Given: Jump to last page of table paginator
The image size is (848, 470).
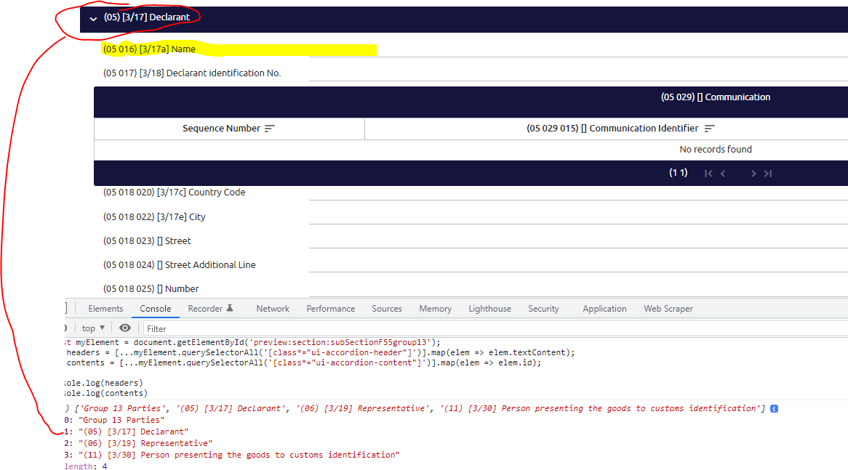Looking at the screenshot, I should pyautogui.click(x=768, y=174).
